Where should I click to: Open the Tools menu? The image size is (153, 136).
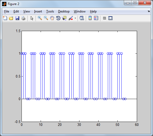coord(50,11)
